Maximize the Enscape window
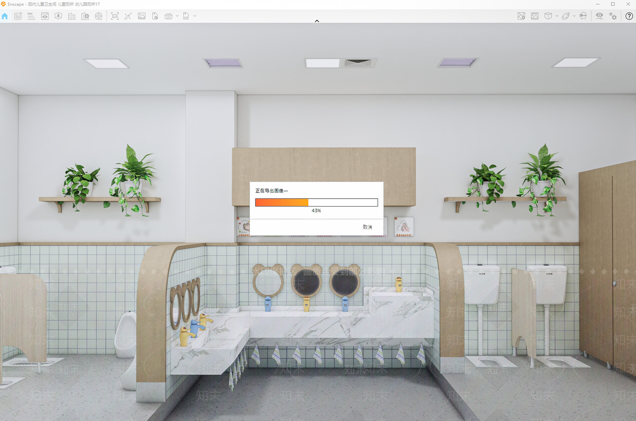This screenshot has height=421, width=636. [613, 4]
